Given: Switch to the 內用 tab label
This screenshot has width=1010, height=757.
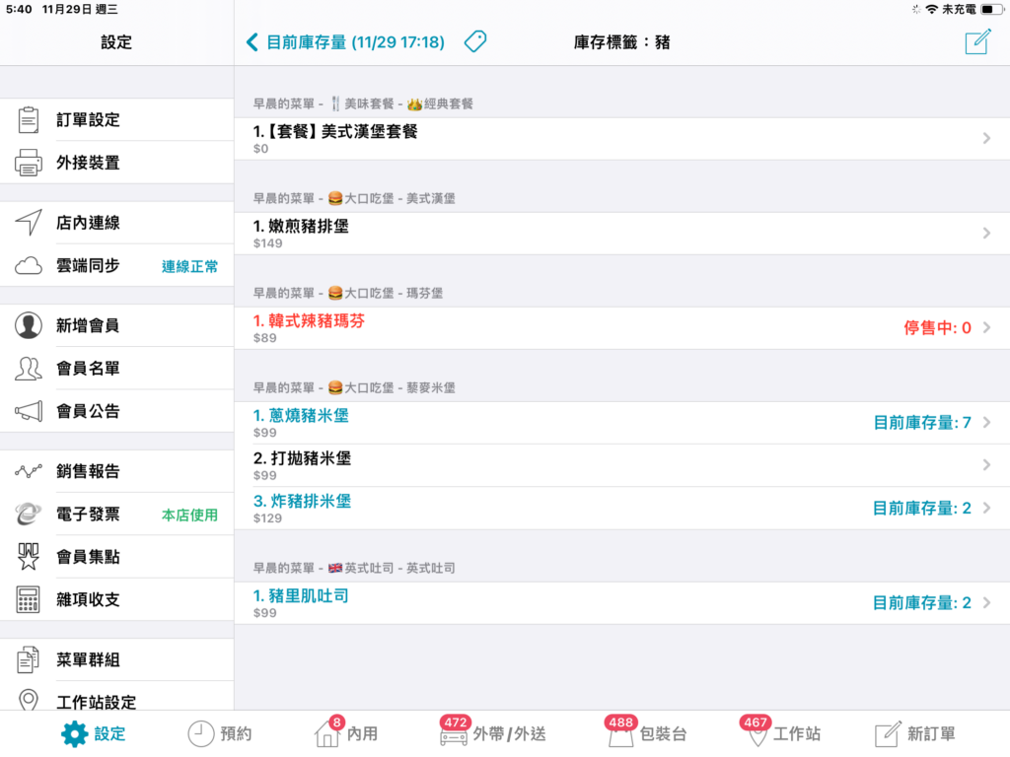Looking at the screenshot, I should click(x=362, y=733).
